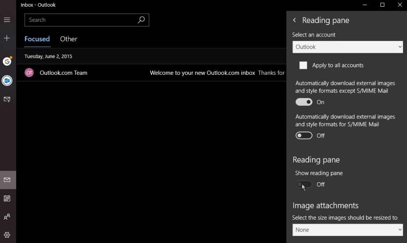Viewport: 407px width, 243px height.
Task: Open the Outlook.com Team welcome email
Action: point(152,73)
